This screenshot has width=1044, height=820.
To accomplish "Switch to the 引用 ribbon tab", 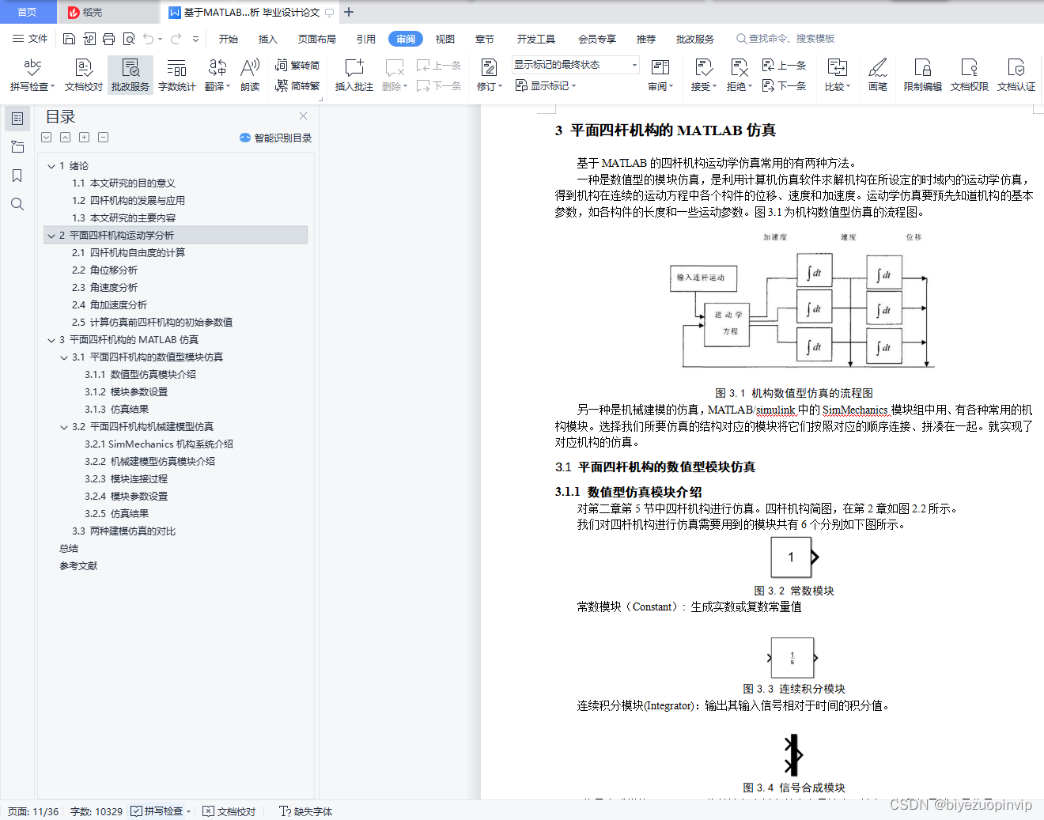I will pos(366,39).
